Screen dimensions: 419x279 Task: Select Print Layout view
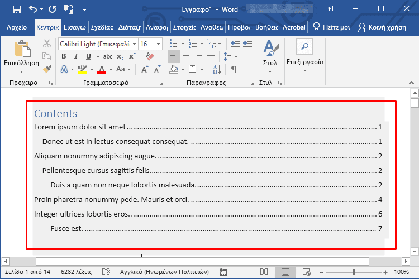click(x=285, y=272)
